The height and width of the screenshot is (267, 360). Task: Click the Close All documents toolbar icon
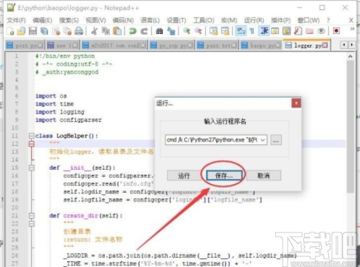(67, 31)
